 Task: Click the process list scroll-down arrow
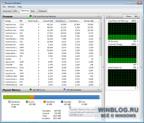coord(100,85)
